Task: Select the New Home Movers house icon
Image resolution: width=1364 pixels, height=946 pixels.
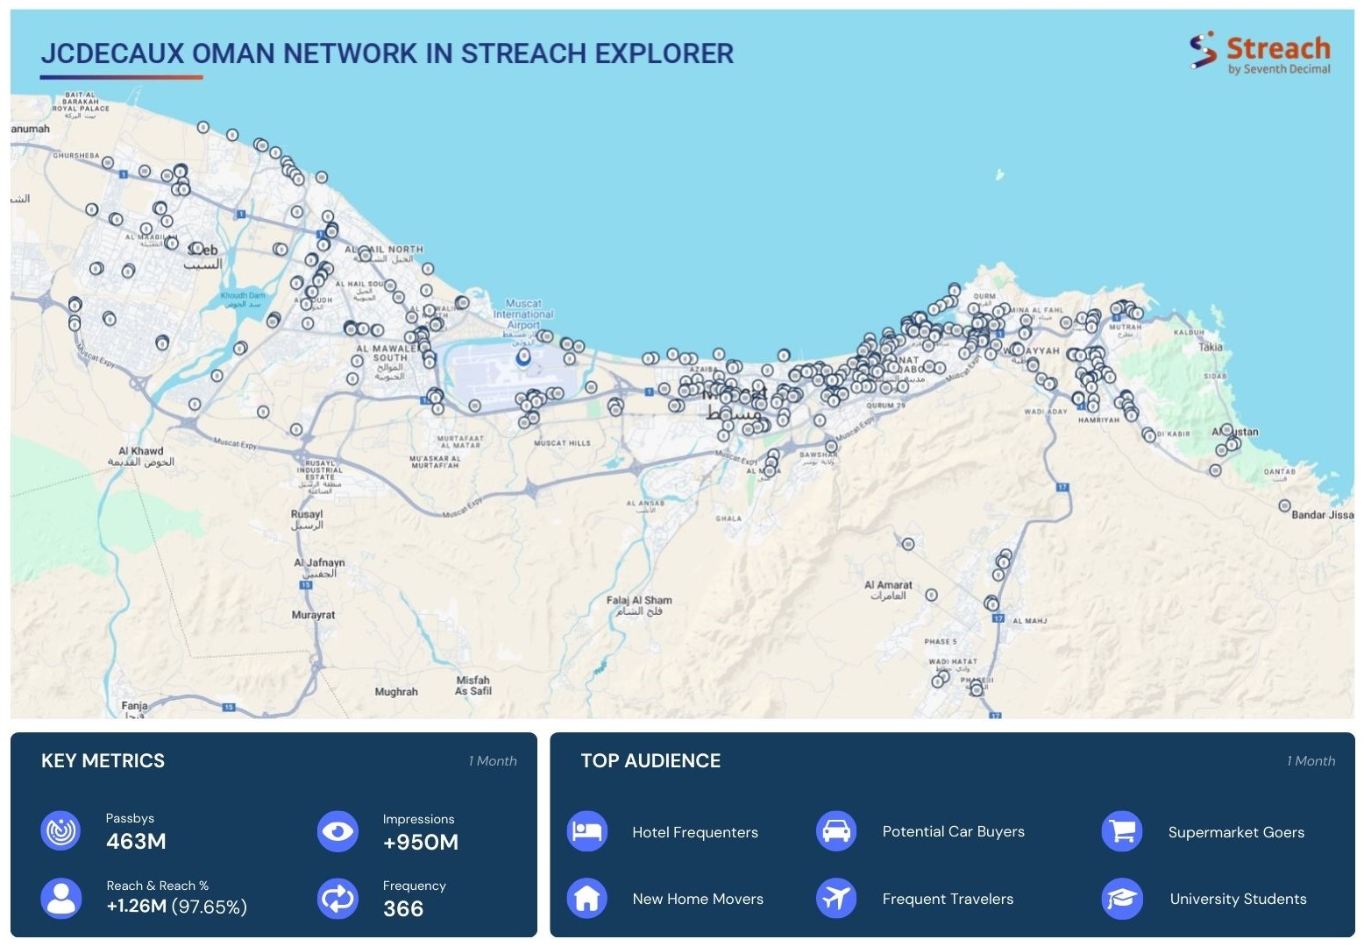Action: coord(586,898)
